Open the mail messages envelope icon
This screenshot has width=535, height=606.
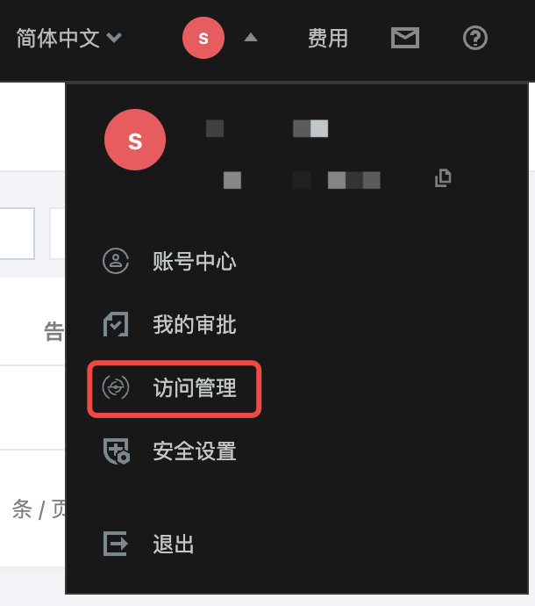(x=405, y=38)
